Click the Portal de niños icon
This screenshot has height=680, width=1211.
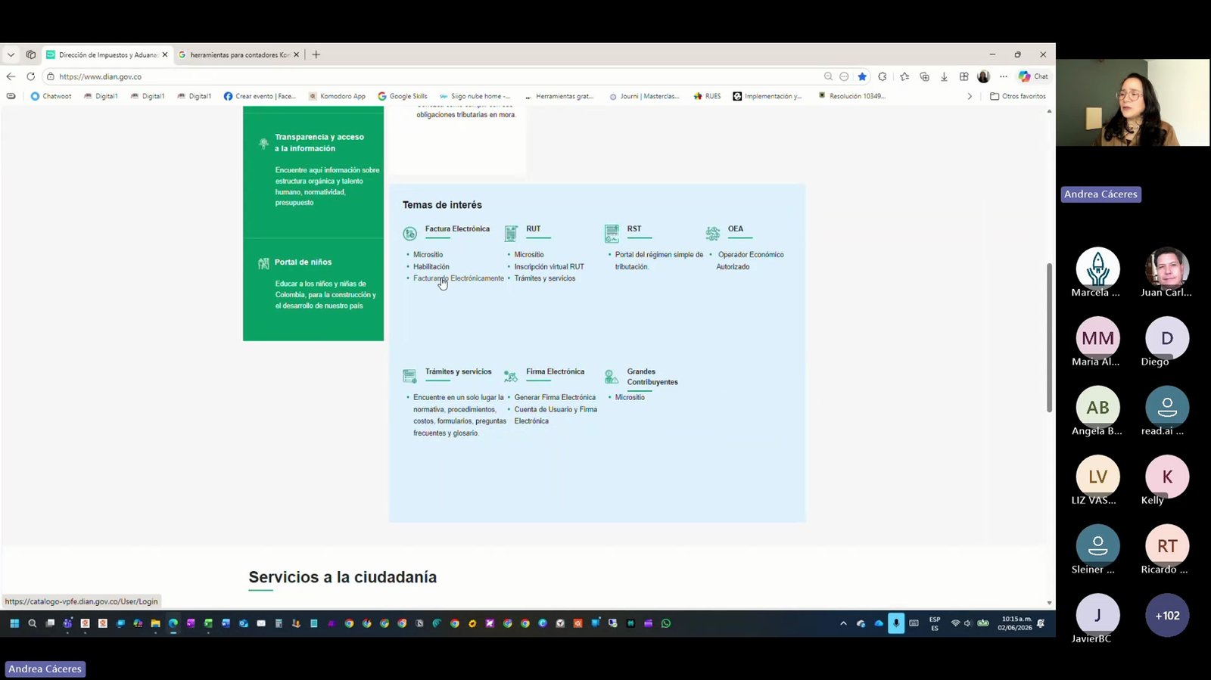point(263,263)
